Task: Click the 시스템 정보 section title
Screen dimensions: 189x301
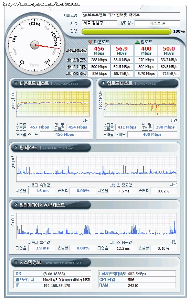Action: tap(30, 262)
